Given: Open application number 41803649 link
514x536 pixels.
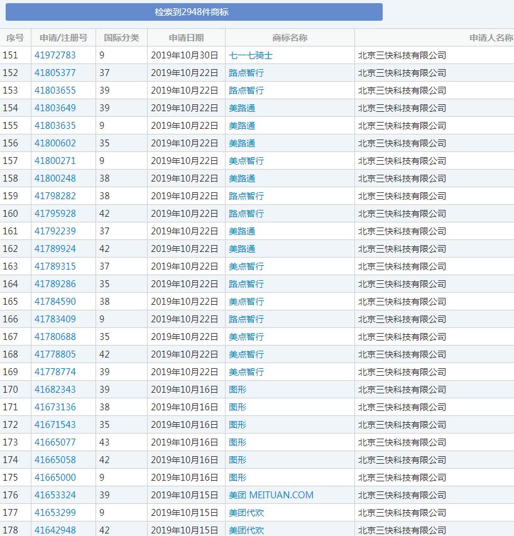Looking at the screenshot, I should [55, 108].
